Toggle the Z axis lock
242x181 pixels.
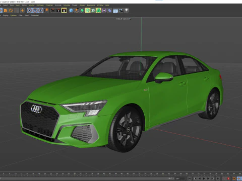coord(40,11)
